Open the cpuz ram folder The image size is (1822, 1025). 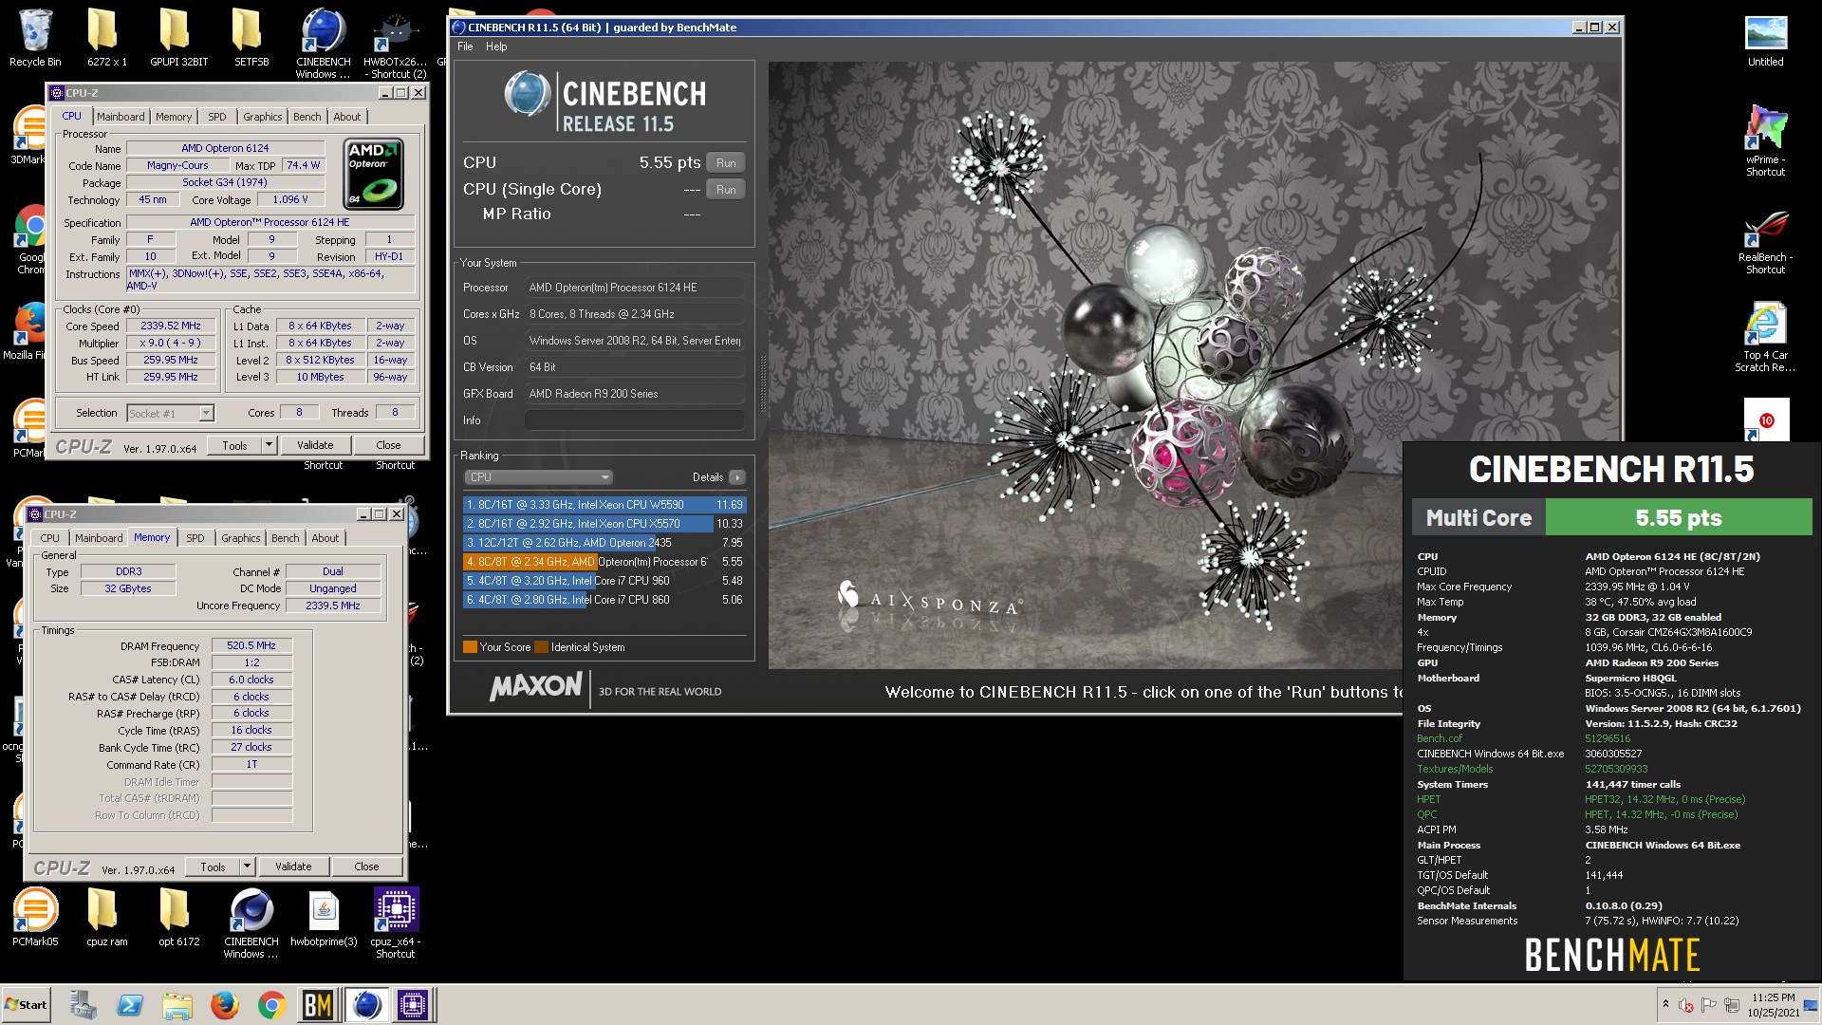106,917
